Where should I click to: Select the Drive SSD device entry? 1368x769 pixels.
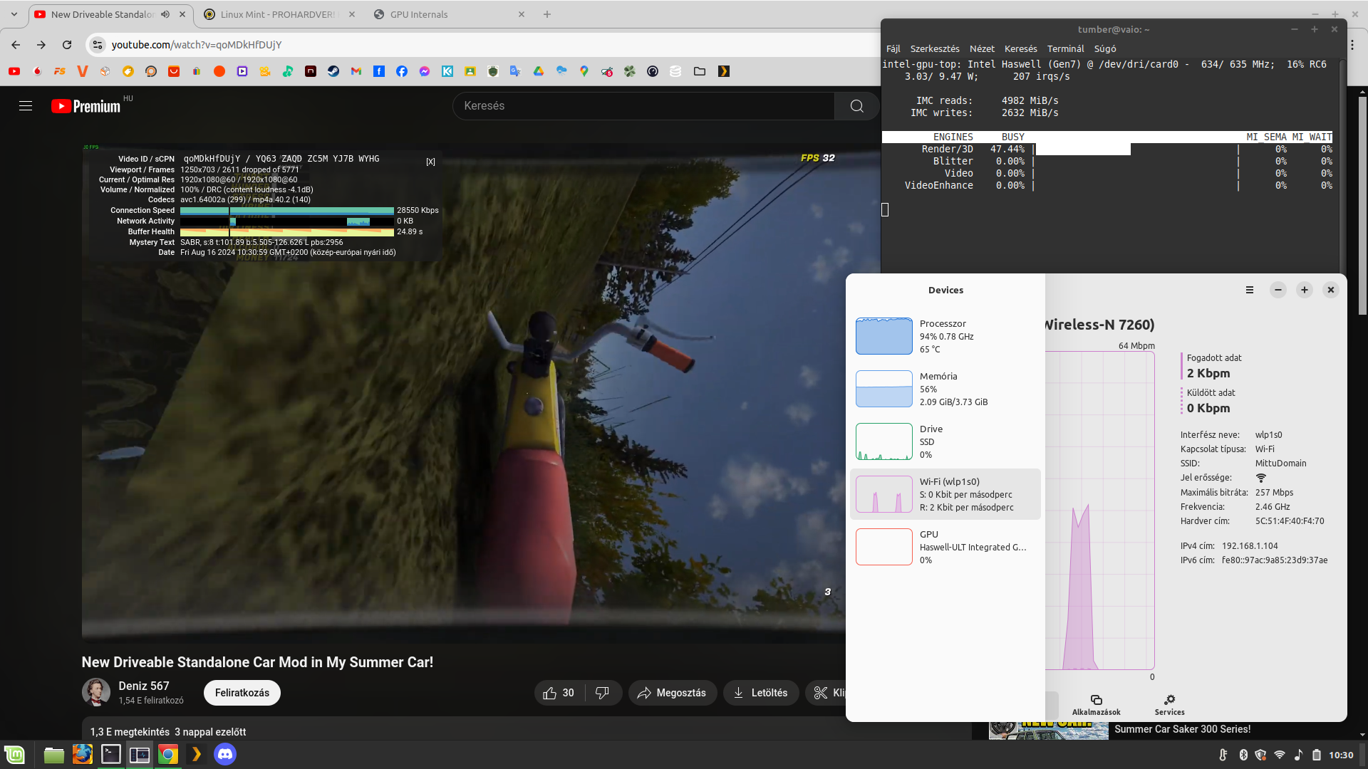pyautogui.click(x=945, y=441)
